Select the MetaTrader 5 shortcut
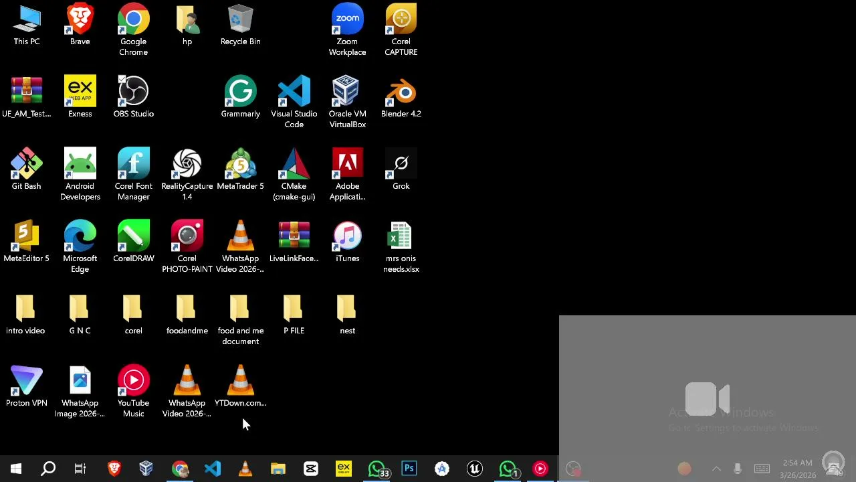856x482 pixels. click(x=241, y=170)
